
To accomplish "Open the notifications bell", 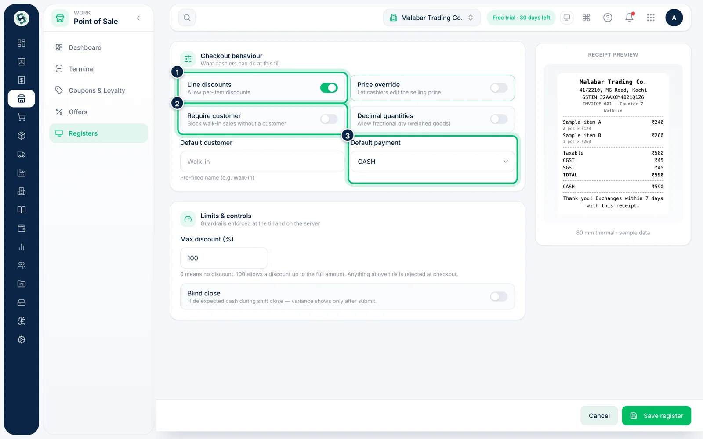I will coord(629,18).
